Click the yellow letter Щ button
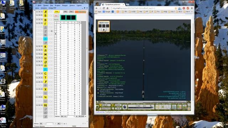Screen dimensions: 228x128 pos(46,105)
